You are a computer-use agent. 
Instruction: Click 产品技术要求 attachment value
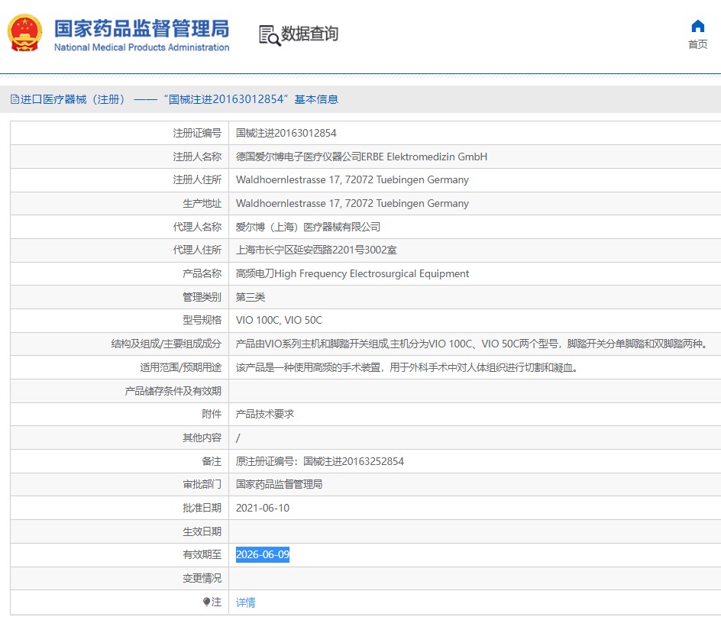click(x=265, y=414)
